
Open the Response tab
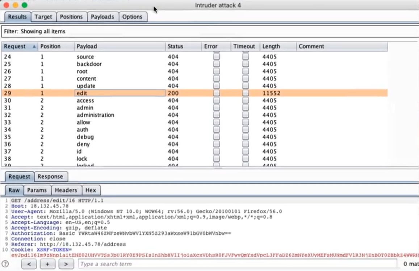click(x=50, y=176)
